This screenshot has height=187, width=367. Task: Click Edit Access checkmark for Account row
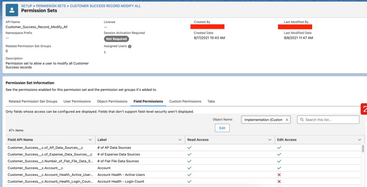click(279, 168)
